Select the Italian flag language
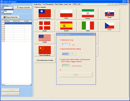The width and height of the screenshot is (130, 101). [88, 25]
